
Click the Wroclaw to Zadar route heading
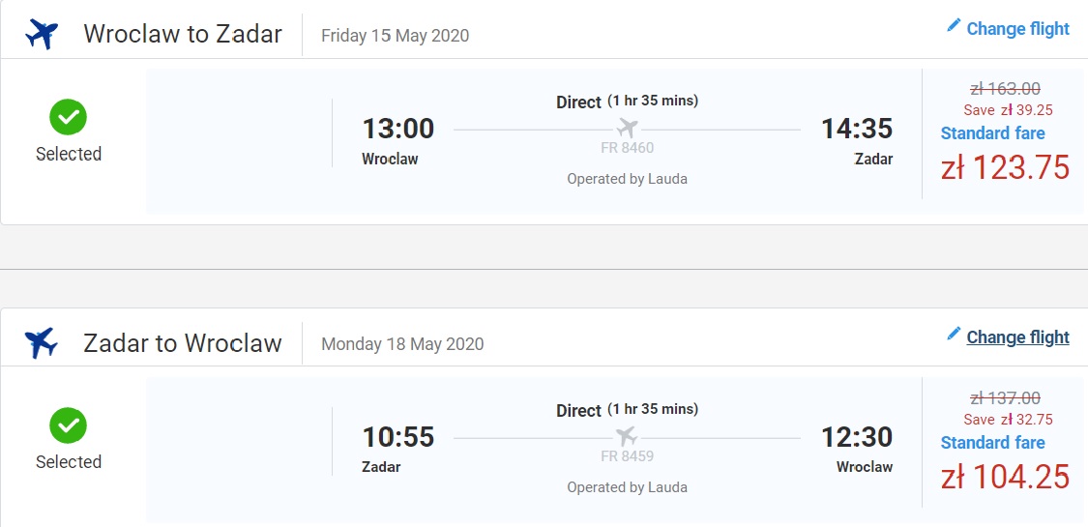[183, 34]
